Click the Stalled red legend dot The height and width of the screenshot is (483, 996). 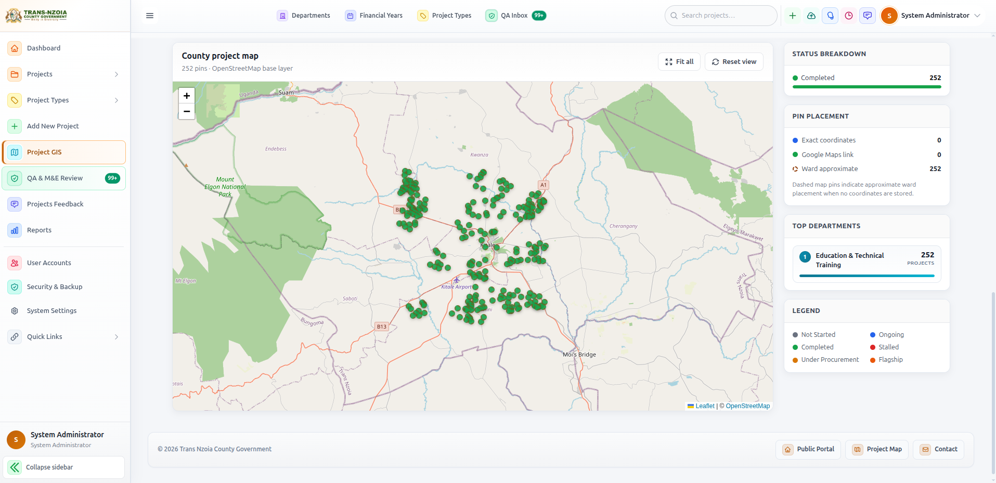pyautogui.click(x=873, y=347)
